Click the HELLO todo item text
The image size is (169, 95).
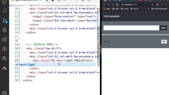pyautogui.click(x=107, y=42)
